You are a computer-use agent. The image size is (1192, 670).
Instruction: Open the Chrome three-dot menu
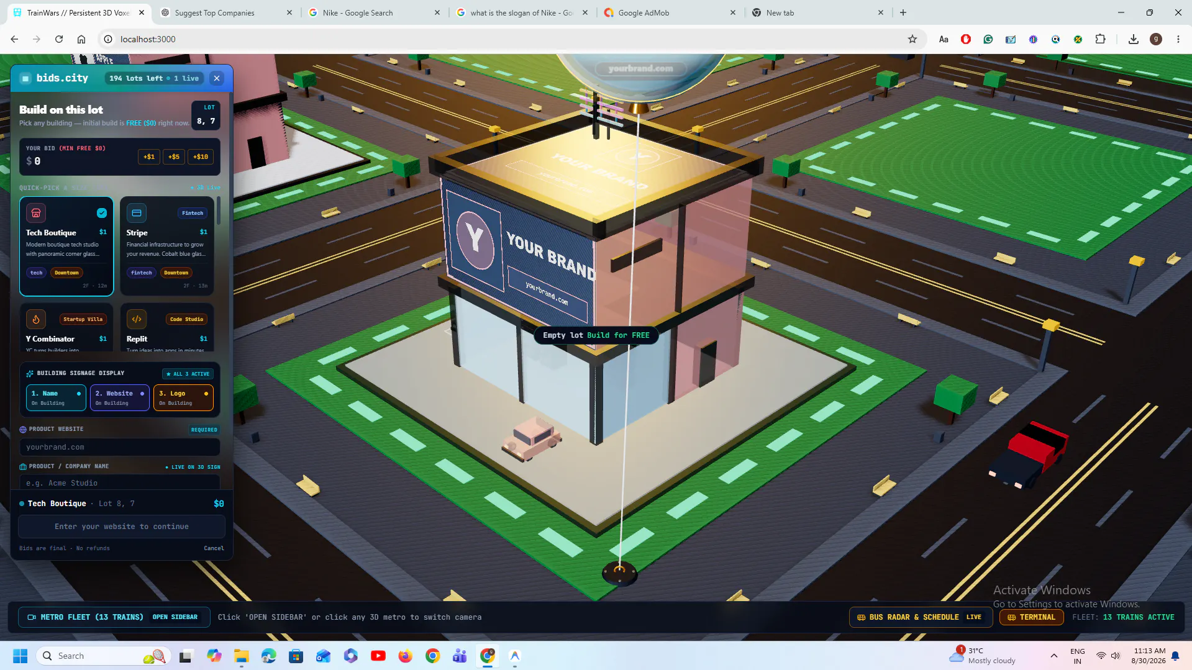(x=1178, y=39)
